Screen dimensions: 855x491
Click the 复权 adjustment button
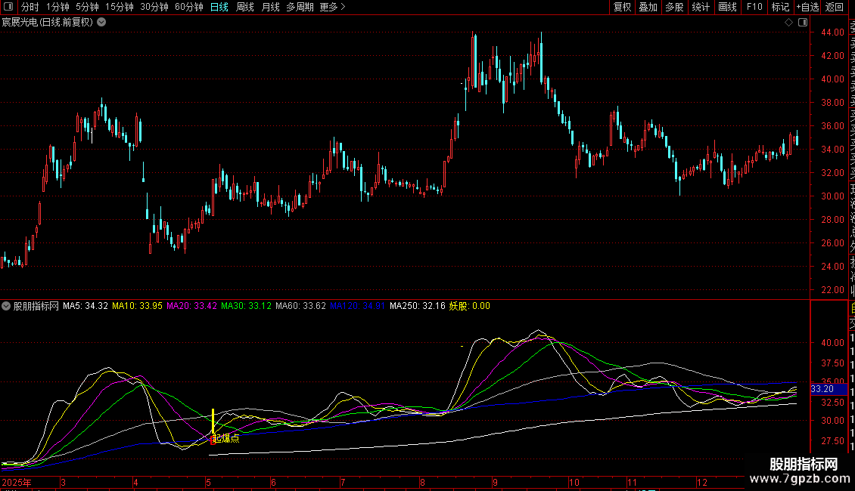[x=622, y=8]
